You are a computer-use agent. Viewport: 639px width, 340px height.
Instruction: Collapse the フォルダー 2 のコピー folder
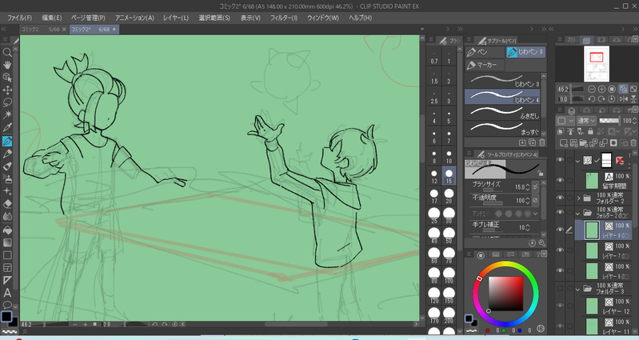tap(578, 213)
